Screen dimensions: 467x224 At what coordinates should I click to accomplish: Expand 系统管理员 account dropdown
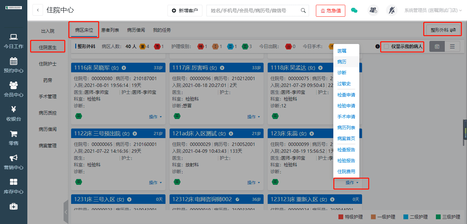(433, 11)
